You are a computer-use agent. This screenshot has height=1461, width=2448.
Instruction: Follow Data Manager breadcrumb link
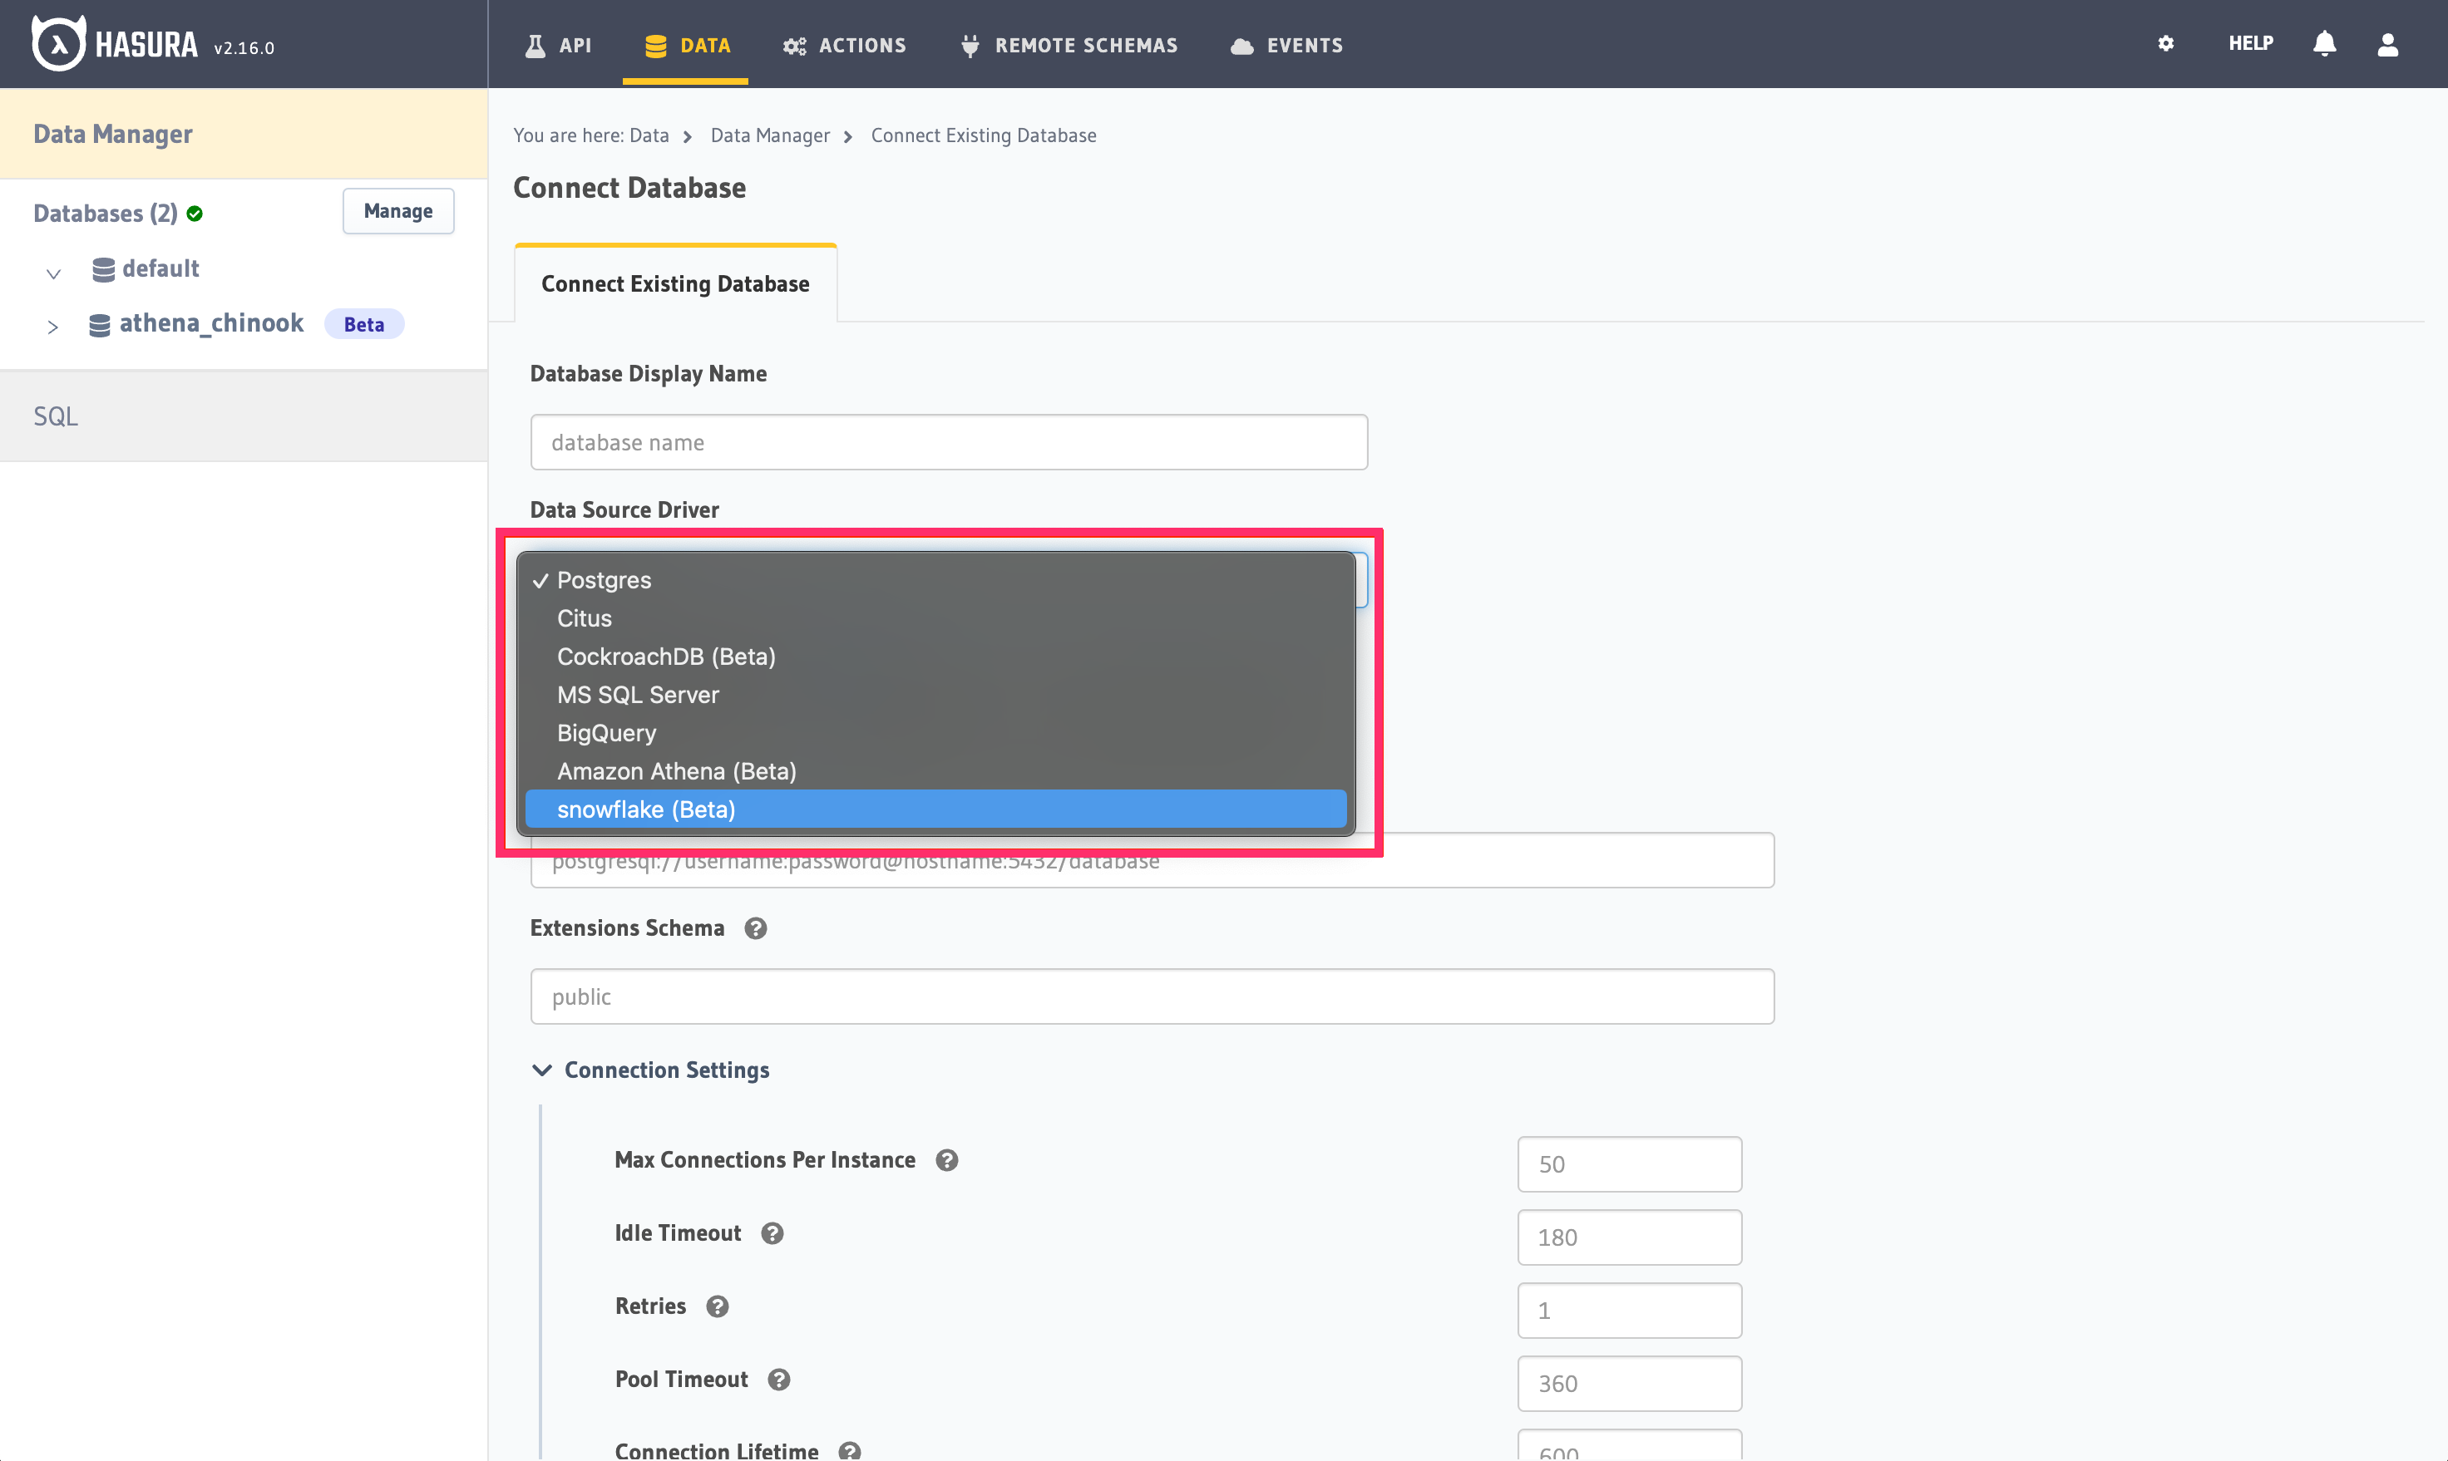pyautogui.click(x=769, y=135)
